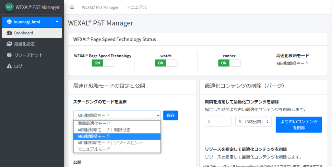This screenshot has width=332, height=167.
Task: Open the staging mode select box
Action: [117, 116]
